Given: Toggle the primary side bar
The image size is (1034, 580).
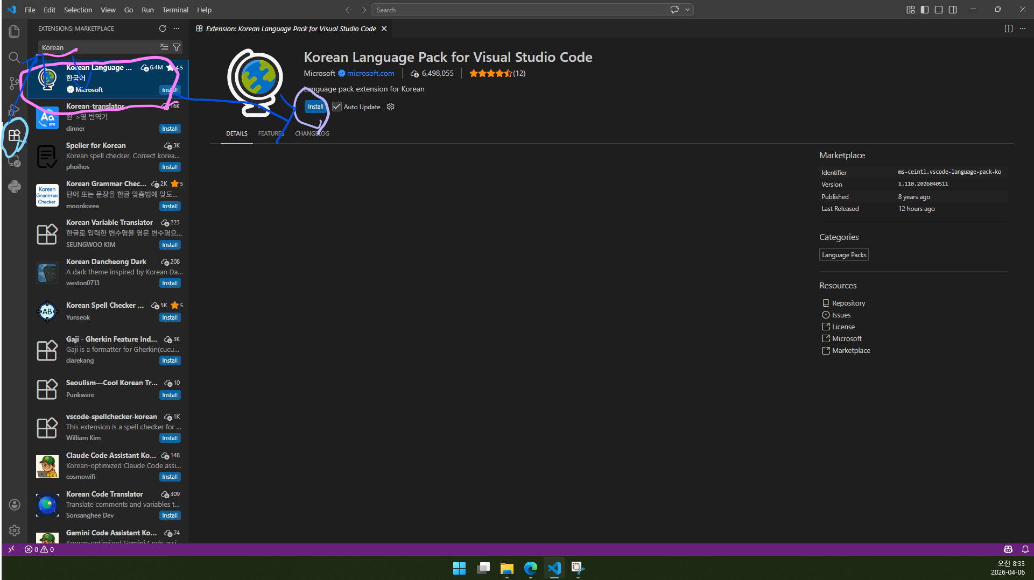Looking at the screenshot, I should (x=925, y=10).
